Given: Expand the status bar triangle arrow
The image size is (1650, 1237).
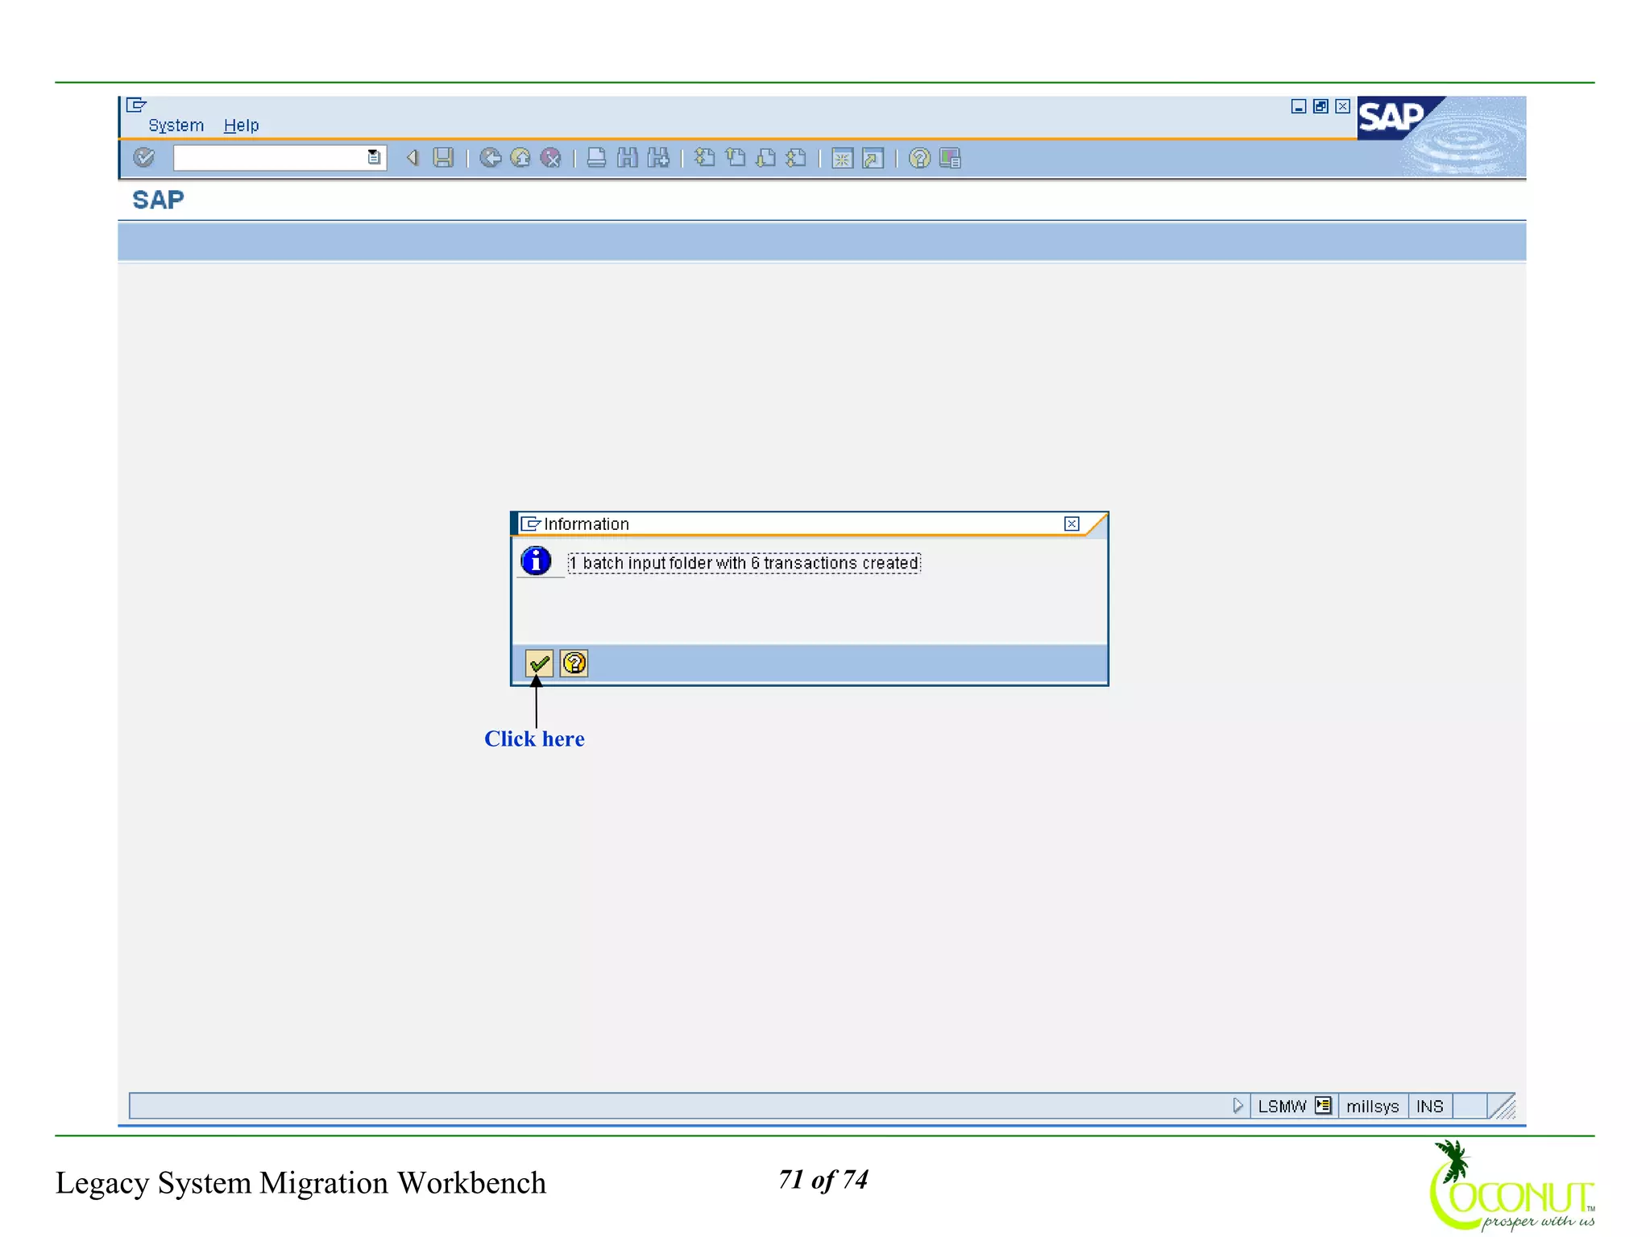Looking at the screenshot, I should pyautogui.click(x=1238, y=1106).
